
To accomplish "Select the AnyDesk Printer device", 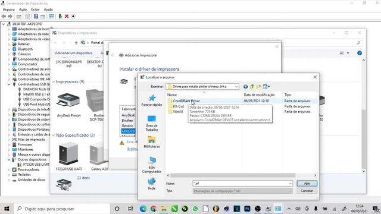I will click(69, 105).
